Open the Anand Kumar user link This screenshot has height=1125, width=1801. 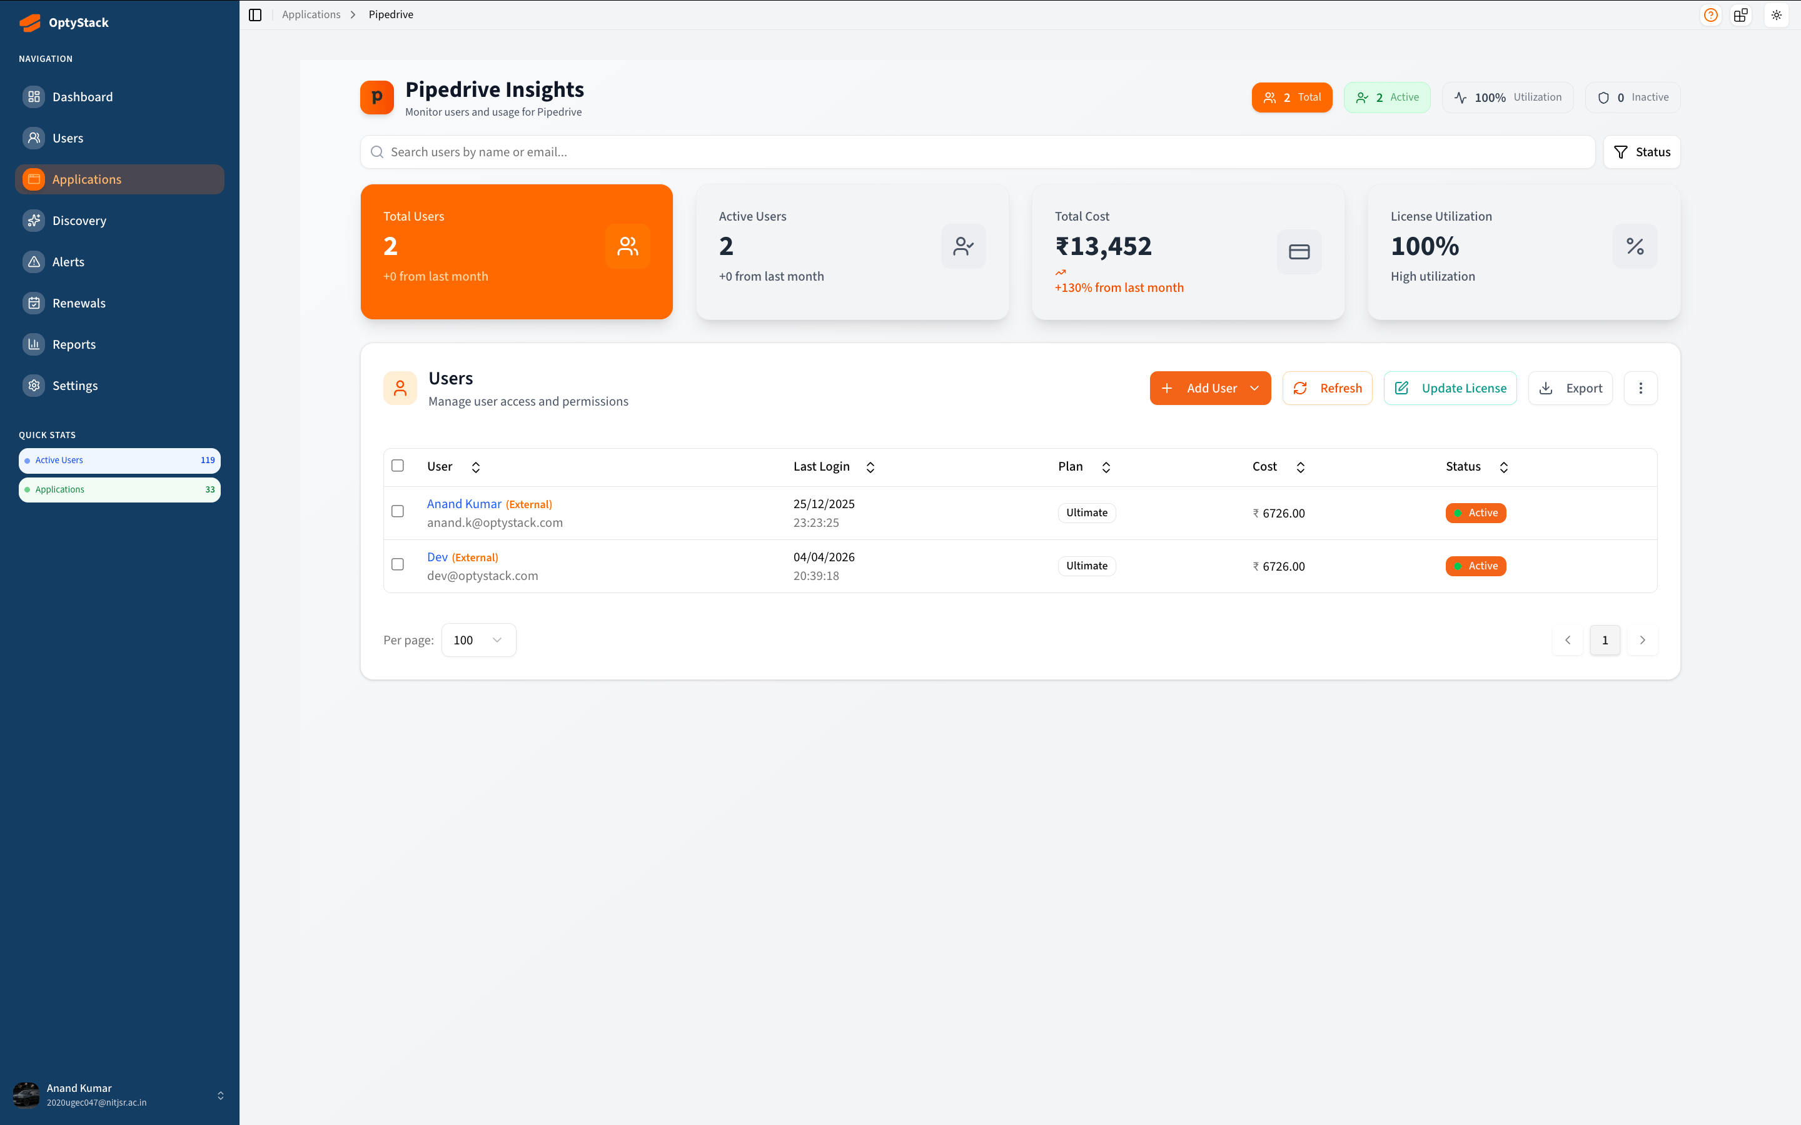(x=465, y=504)
